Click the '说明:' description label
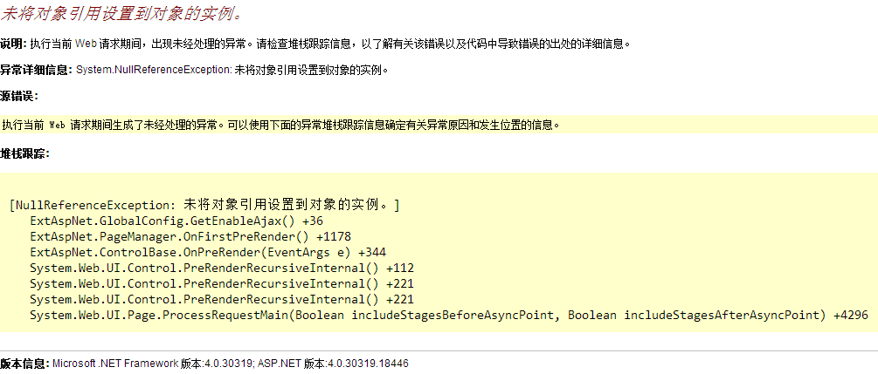878x374 pixels. click(x=14, y=44)
